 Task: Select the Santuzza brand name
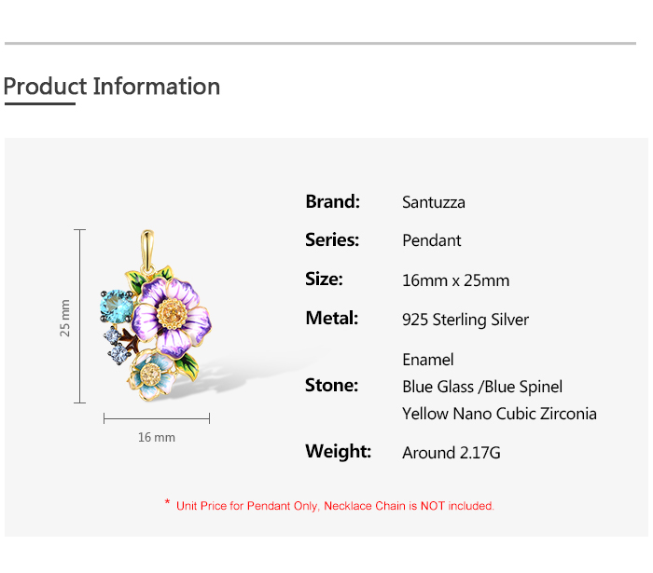click(x=434, y=202)
